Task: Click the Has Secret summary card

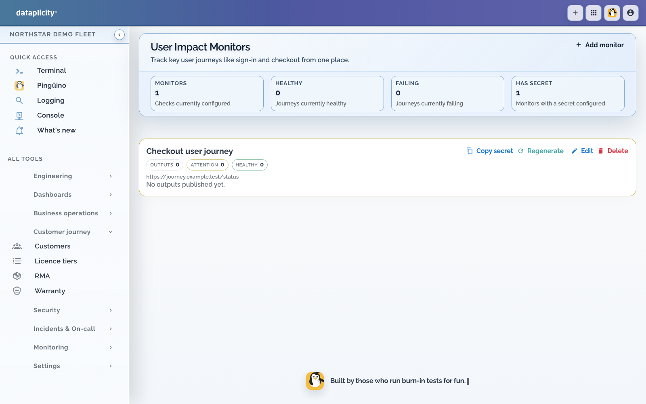Action: pos(568,93)
